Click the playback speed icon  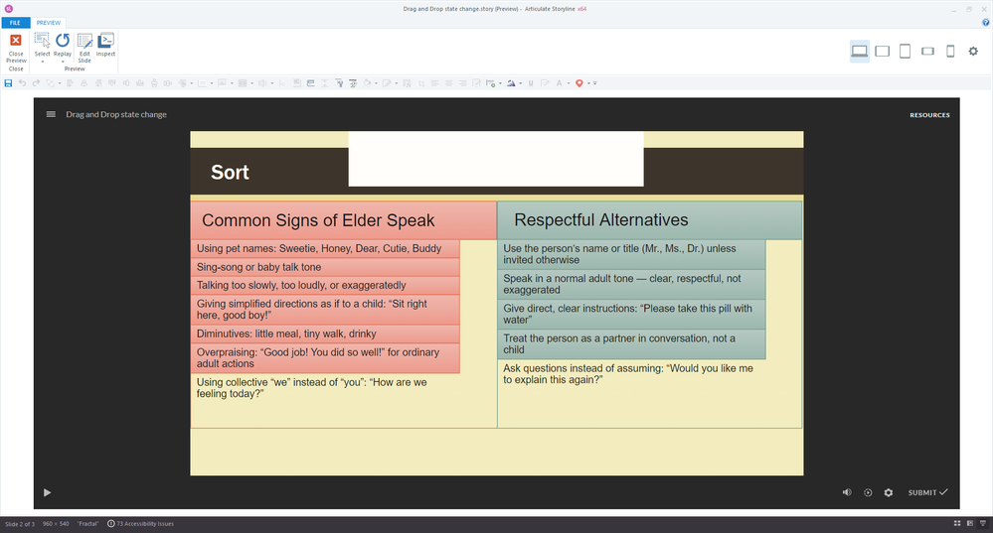pos(868,492)
